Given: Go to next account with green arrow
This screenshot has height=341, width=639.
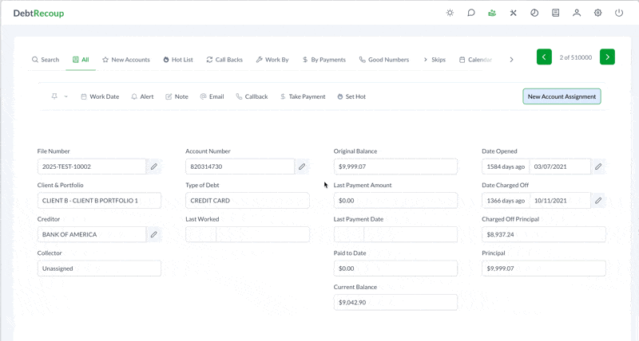Looking at the screenshot, I should tap(607, 57).
